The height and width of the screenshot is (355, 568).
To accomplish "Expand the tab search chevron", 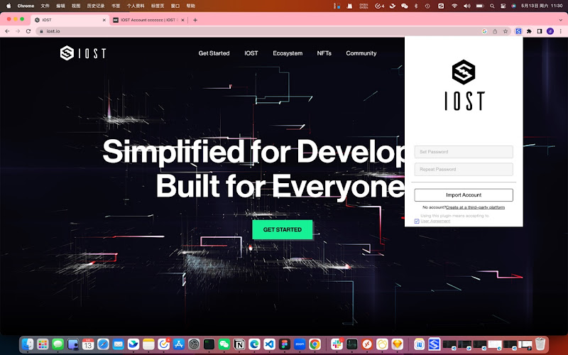I will tap(560, 20).
